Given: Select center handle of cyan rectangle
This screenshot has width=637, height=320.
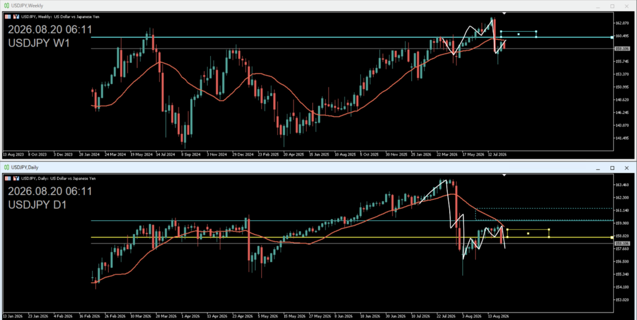Looking at the screenshot, I should click(518, 34).
